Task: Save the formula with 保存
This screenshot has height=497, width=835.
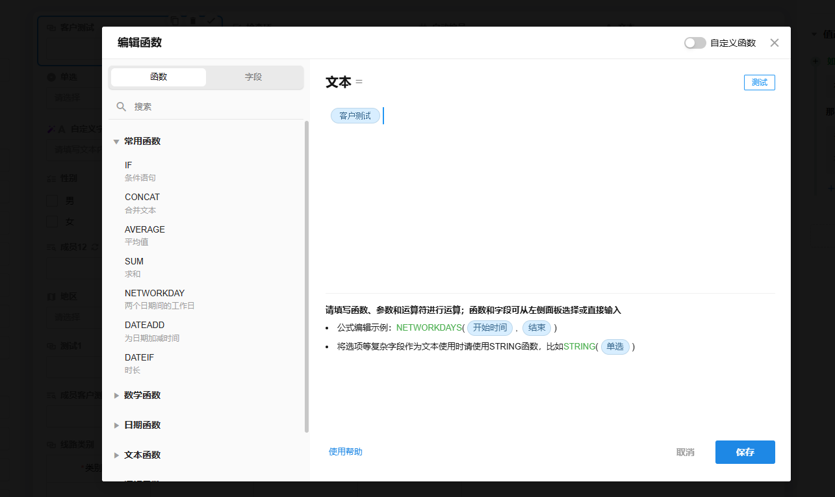Action: pyautogui.click(x=745, y=452)
